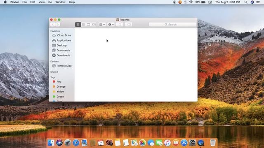Open Notes from the Dock
Image resolution: width=264 pixels, height=148 pixels.
(118, 143)
